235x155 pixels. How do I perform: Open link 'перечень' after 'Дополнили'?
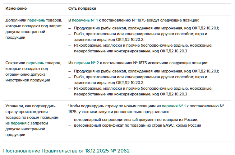click(36, 20)
